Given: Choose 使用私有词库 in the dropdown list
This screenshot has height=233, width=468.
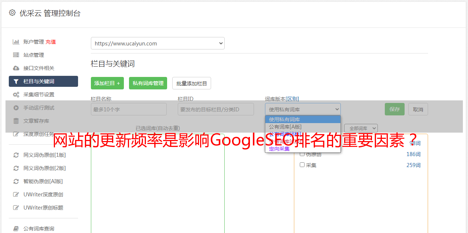Looking at the screenshot, I should [x=303, y=119].
